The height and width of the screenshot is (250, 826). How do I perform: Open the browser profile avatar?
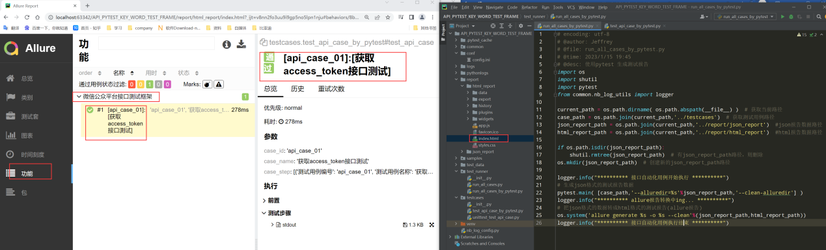click(x=422, y=17)
